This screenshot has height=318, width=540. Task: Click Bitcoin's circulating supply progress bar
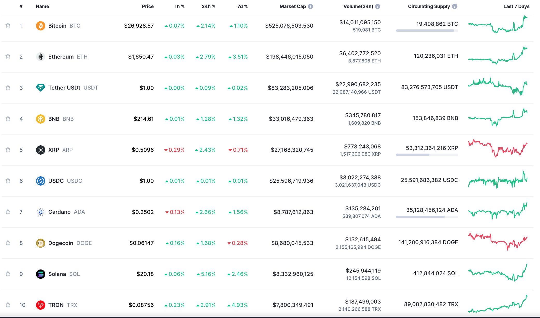(x=427, y=31)
